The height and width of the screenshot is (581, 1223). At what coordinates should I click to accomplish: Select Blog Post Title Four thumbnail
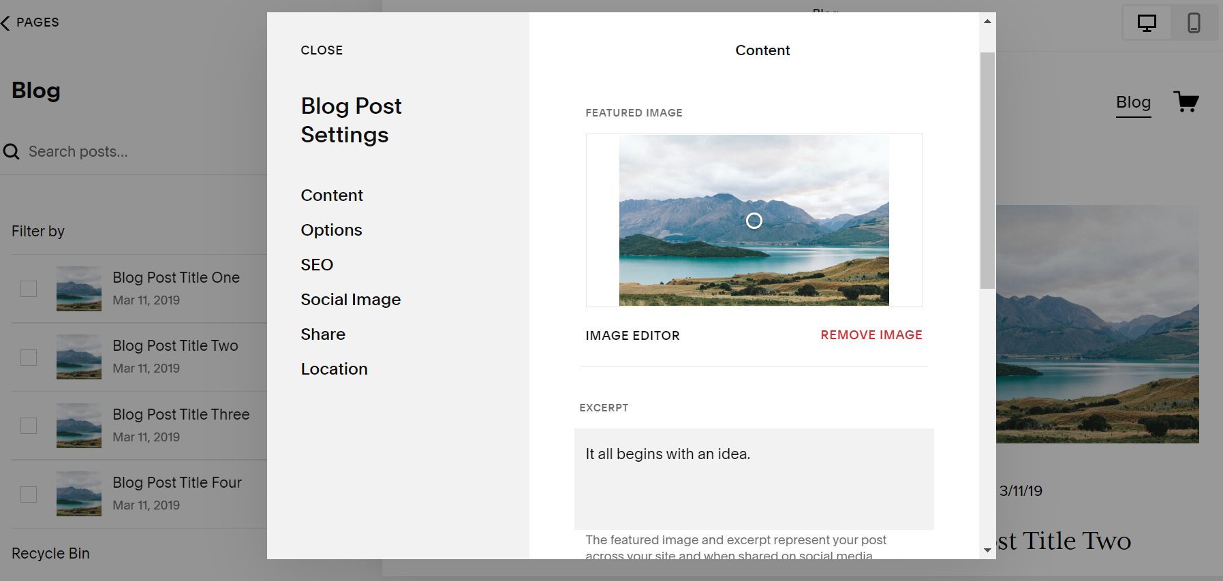[79, 494]
